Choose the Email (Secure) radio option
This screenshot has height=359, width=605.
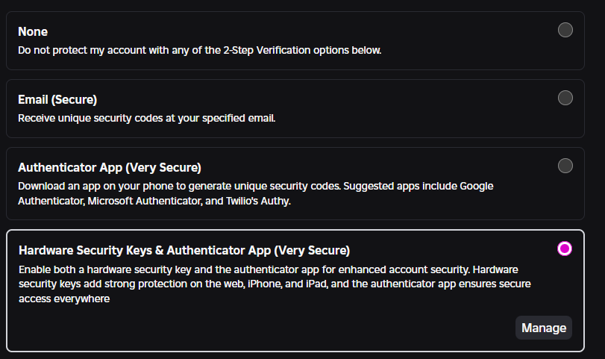tap(565, 98)
